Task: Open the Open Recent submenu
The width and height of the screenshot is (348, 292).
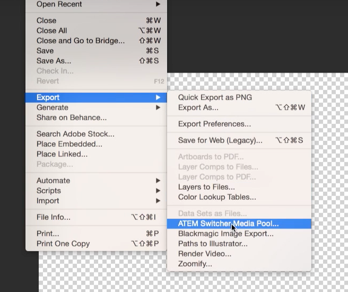Action: pos(96,4)
